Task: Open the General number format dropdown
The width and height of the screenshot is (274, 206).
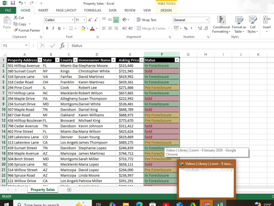Action: (x=207, y=20)
